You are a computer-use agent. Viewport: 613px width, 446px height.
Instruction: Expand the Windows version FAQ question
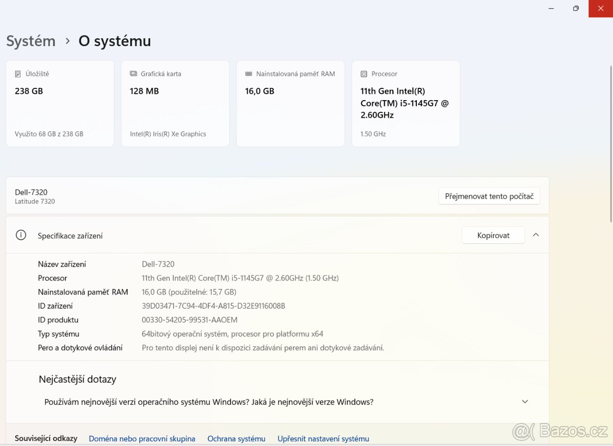coord(525,402)
